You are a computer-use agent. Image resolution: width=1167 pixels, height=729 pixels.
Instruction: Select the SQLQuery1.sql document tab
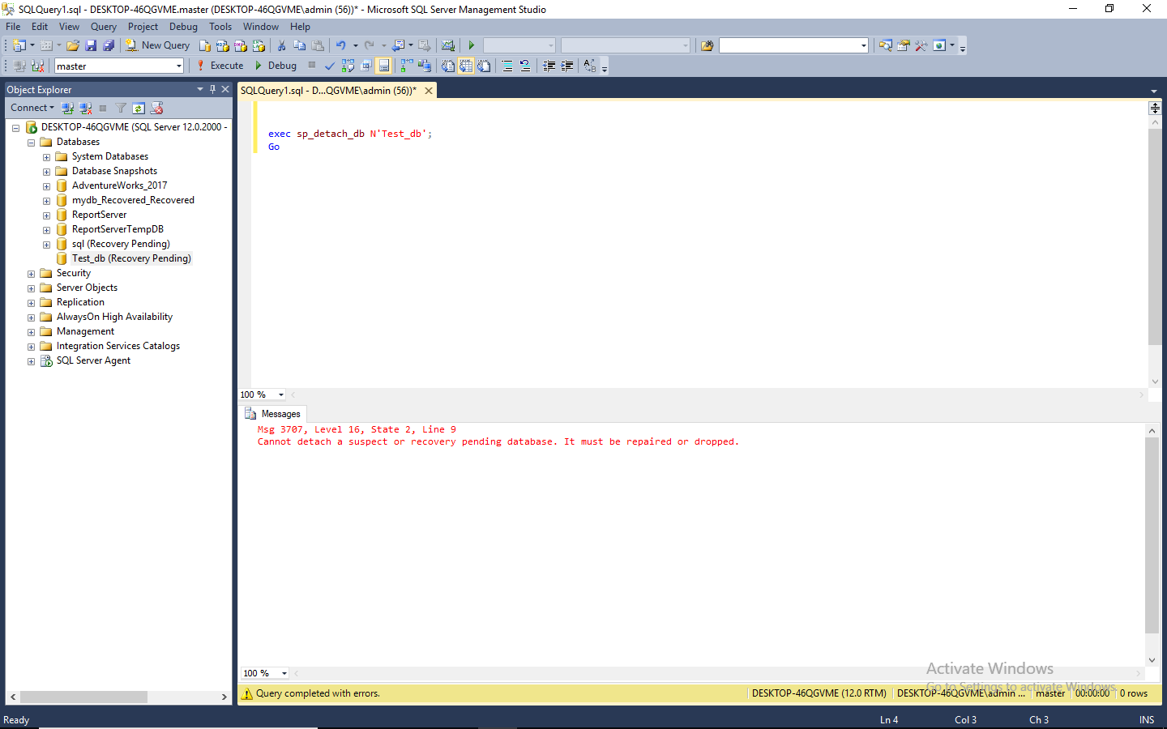[x=328, y=91]
